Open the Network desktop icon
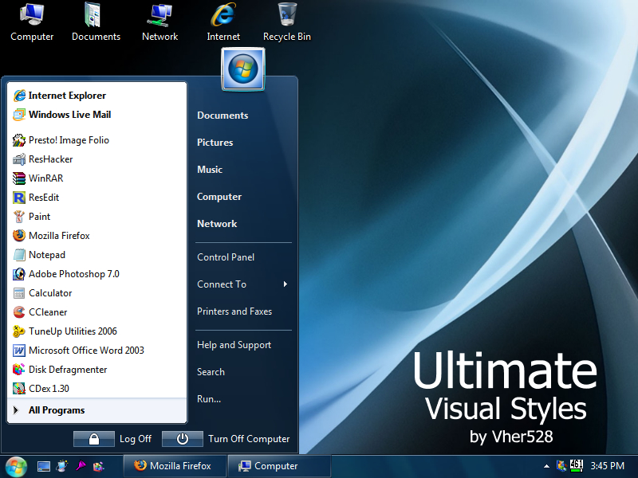Screen dimensions: 638x478 coord(160,22)
